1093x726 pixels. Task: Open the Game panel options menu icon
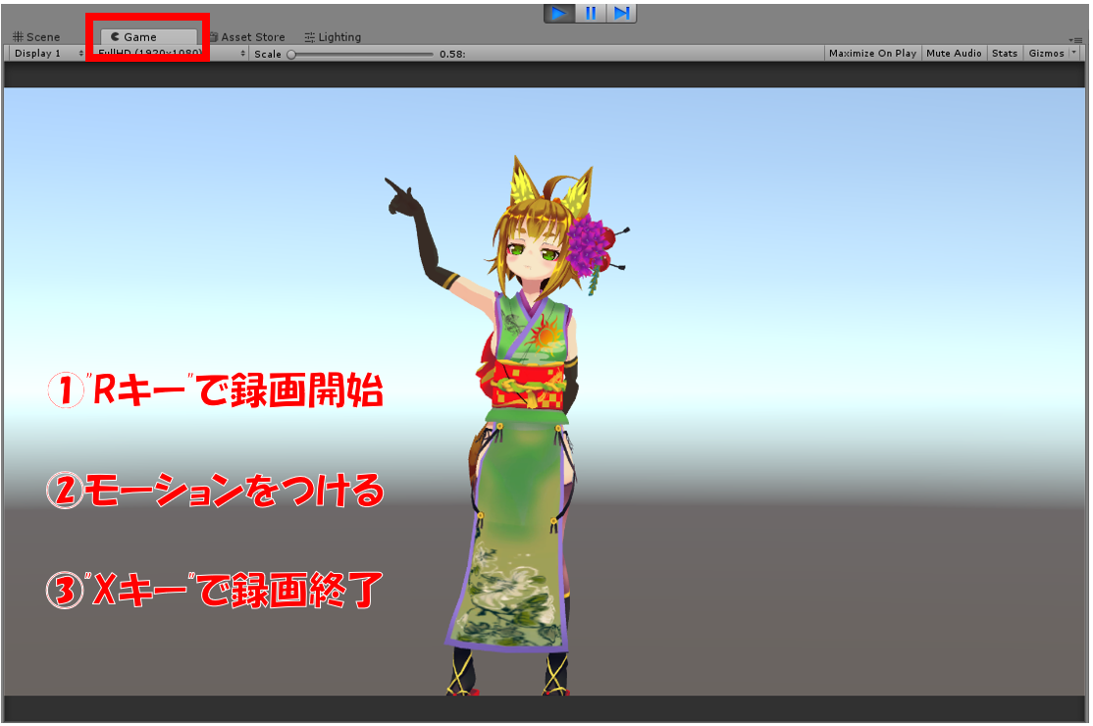[1077, 39]
